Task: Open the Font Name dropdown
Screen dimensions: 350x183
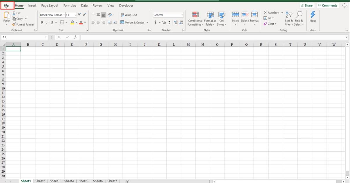Action: [52, 15]
